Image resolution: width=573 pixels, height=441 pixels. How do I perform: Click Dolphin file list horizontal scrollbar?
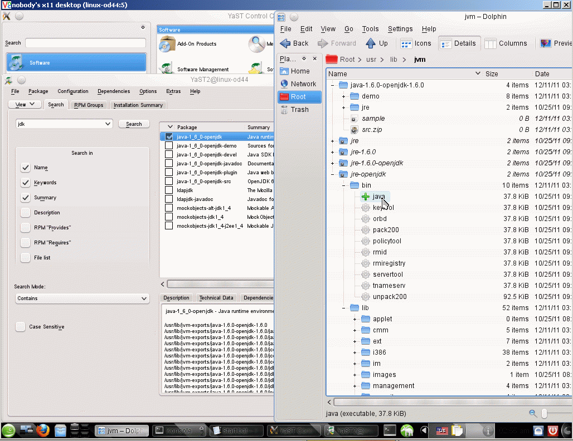click(x=453, y=403)
